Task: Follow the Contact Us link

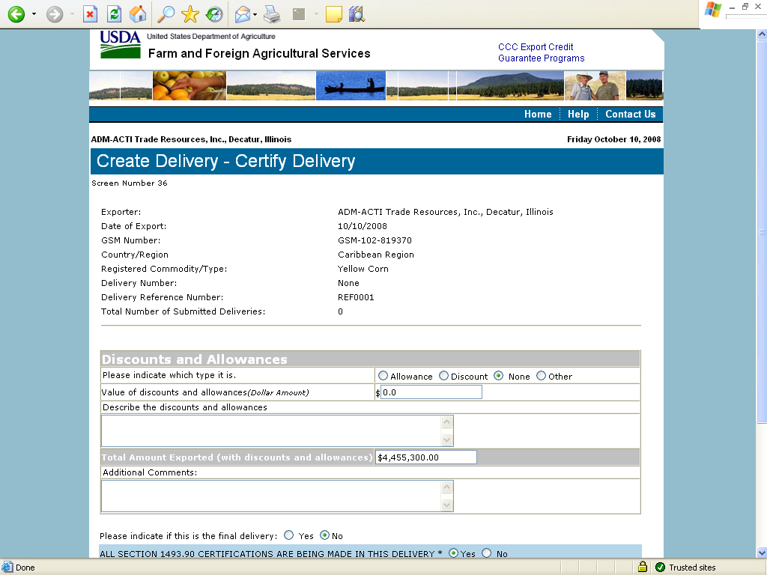Action: coord(630,115)
